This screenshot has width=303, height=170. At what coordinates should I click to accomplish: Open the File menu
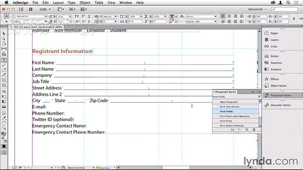tap(35, 3)
